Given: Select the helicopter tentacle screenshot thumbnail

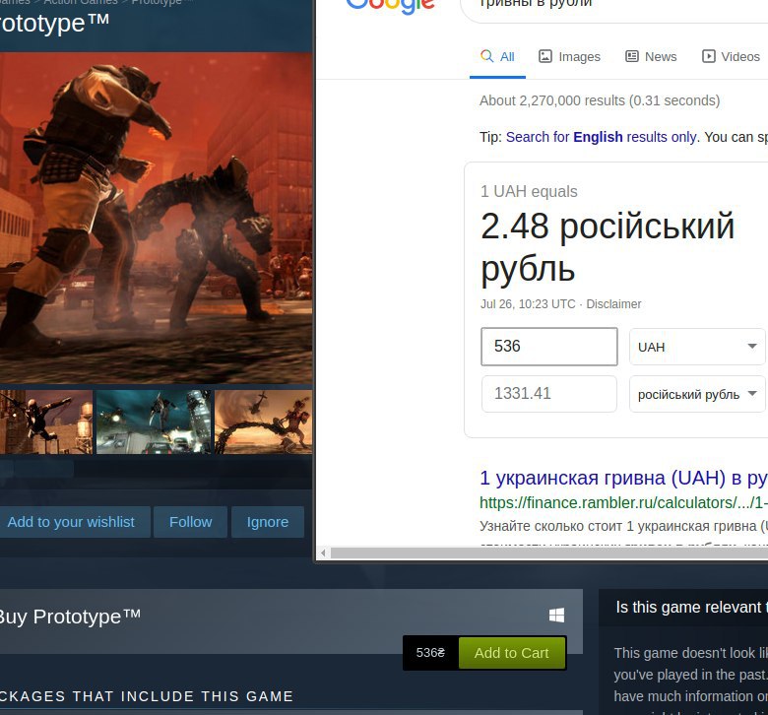Looking at the screenshot, I should point(264,422).
